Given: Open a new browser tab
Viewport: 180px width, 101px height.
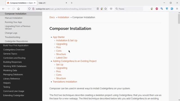Looking at the screenshot, I should pos(72,3).
